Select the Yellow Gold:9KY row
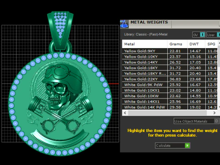This screenshot has height=165, width=220. coord(170,51)
